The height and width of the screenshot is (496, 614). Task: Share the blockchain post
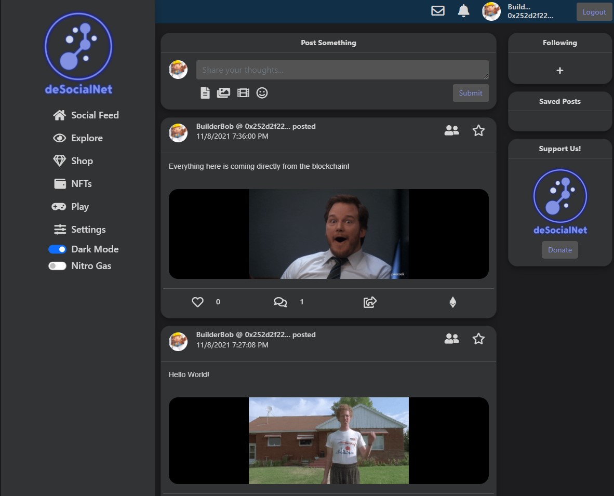click(x=370, y=302)
